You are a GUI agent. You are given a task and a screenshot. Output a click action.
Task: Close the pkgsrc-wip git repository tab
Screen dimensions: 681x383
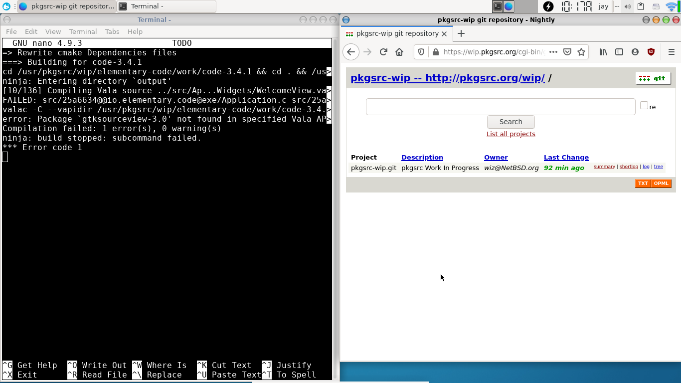point(444,34)
